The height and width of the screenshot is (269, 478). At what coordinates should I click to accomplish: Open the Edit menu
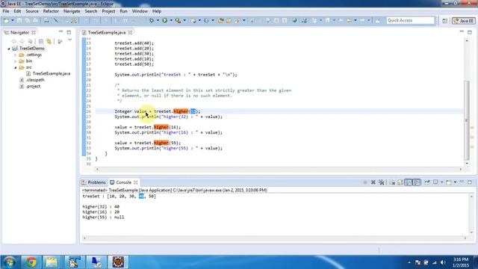(x=17, y=11)
